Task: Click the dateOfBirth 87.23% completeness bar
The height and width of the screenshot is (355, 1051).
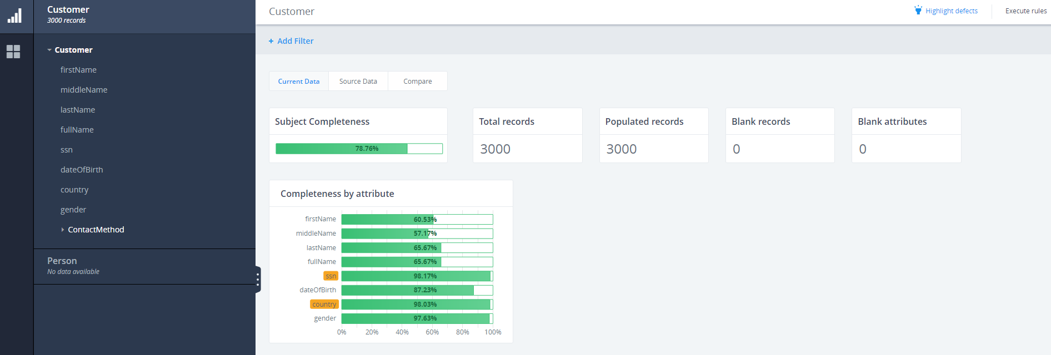Action: [417, 290]
